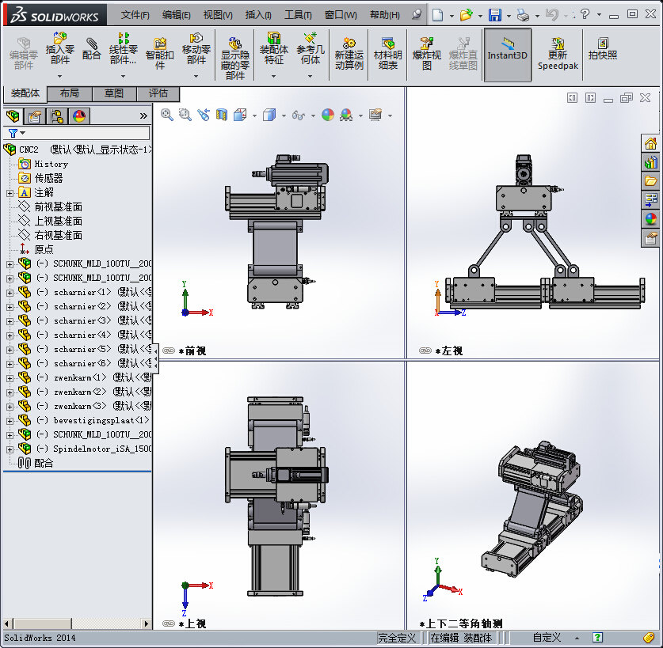Click the 在编辑 装配体 status bar text
Image resolution: width=663 pixels, height=648 pixels.
click(x=461, y=638)
